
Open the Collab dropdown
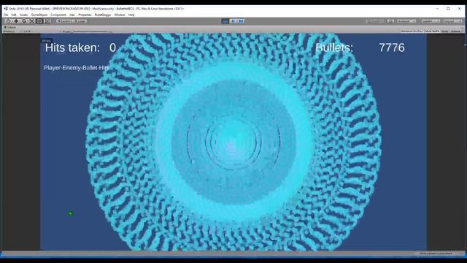point(375,21)
